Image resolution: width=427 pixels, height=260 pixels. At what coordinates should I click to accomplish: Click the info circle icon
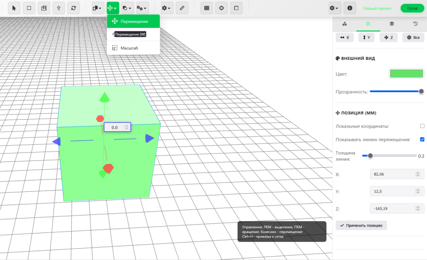click(x=349, y=8)
